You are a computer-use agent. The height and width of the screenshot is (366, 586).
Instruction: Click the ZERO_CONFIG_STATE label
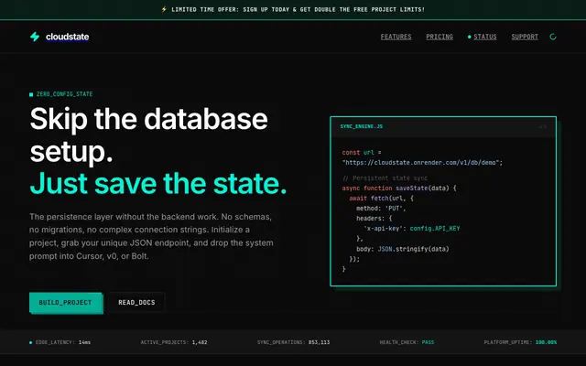64,94
